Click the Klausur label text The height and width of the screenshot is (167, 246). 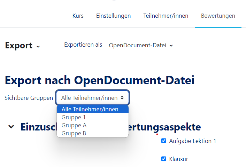[x=178, y=159]
